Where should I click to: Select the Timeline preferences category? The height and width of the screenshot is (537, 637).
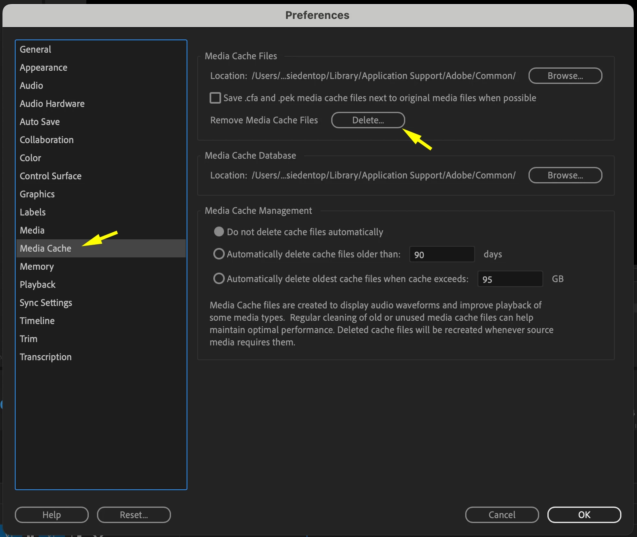coord(101,321)
